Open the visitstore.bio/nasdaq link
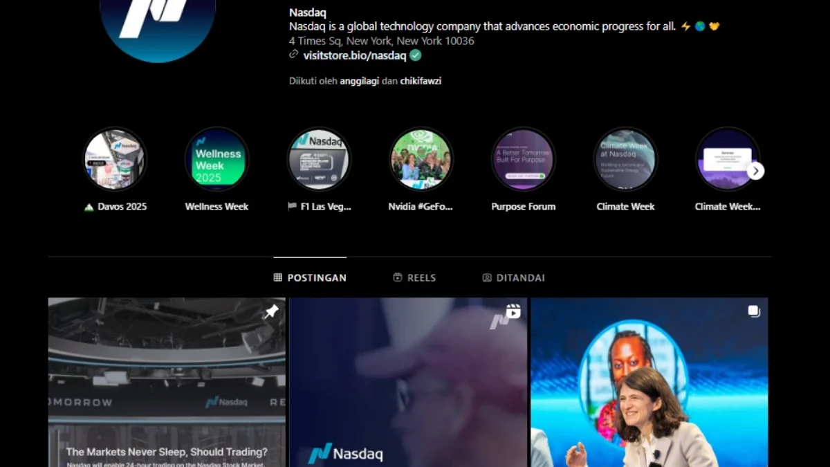Image resolution: width=830 pixels, height=467 pixels. point(355,55)
